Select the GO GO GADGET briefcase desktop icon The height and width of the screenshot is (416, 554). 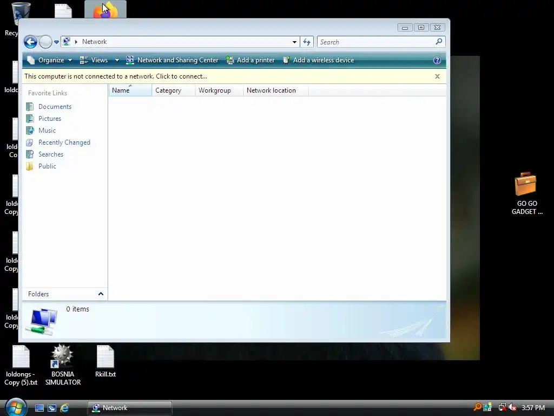coord(526,193)
